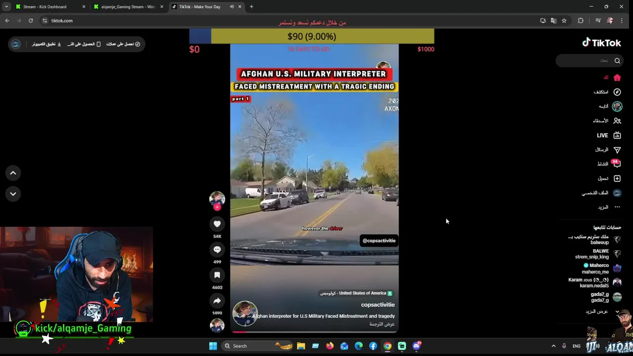Click Get App phone button in top pill

pos(84,44)
